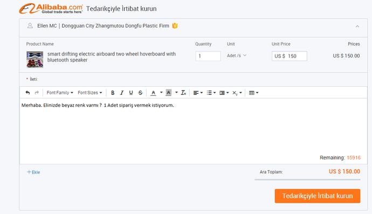The width and height of the screenshot is (372, 214).
Task: Click the hoverboard product thumbnail
Action: 35,59
